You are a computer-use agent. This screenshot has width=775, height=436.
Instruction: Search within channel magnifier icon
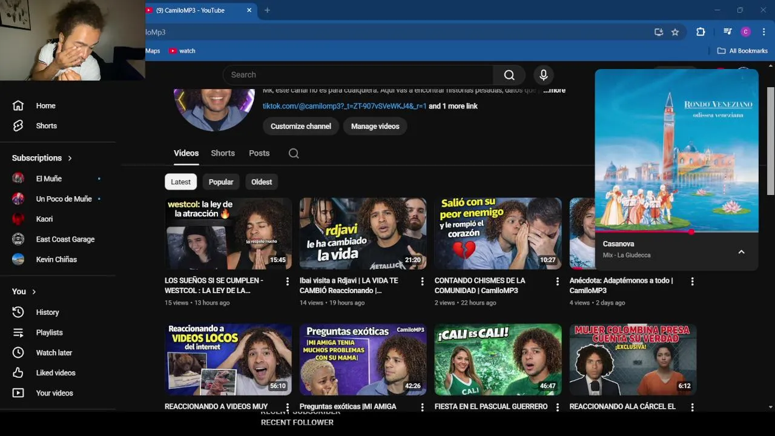tap(294, 153)
